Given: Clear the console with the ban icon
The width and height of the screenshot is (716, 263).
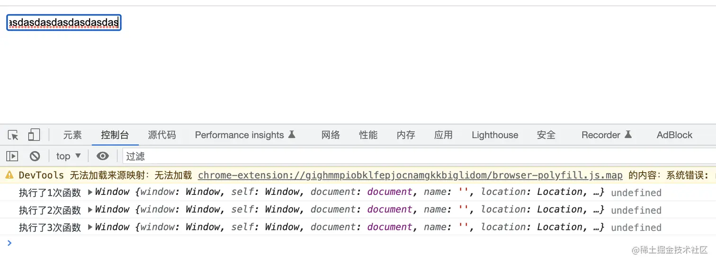Looking at the screenshot, I should tap(35, 156).
